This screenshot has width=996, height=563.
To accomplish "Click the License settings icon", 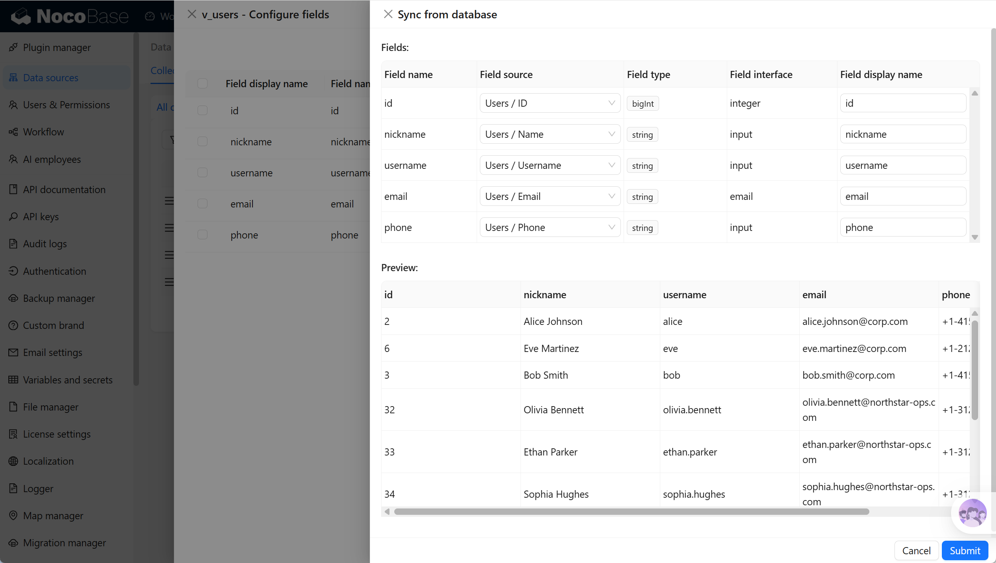I will (x=13, y=434).
